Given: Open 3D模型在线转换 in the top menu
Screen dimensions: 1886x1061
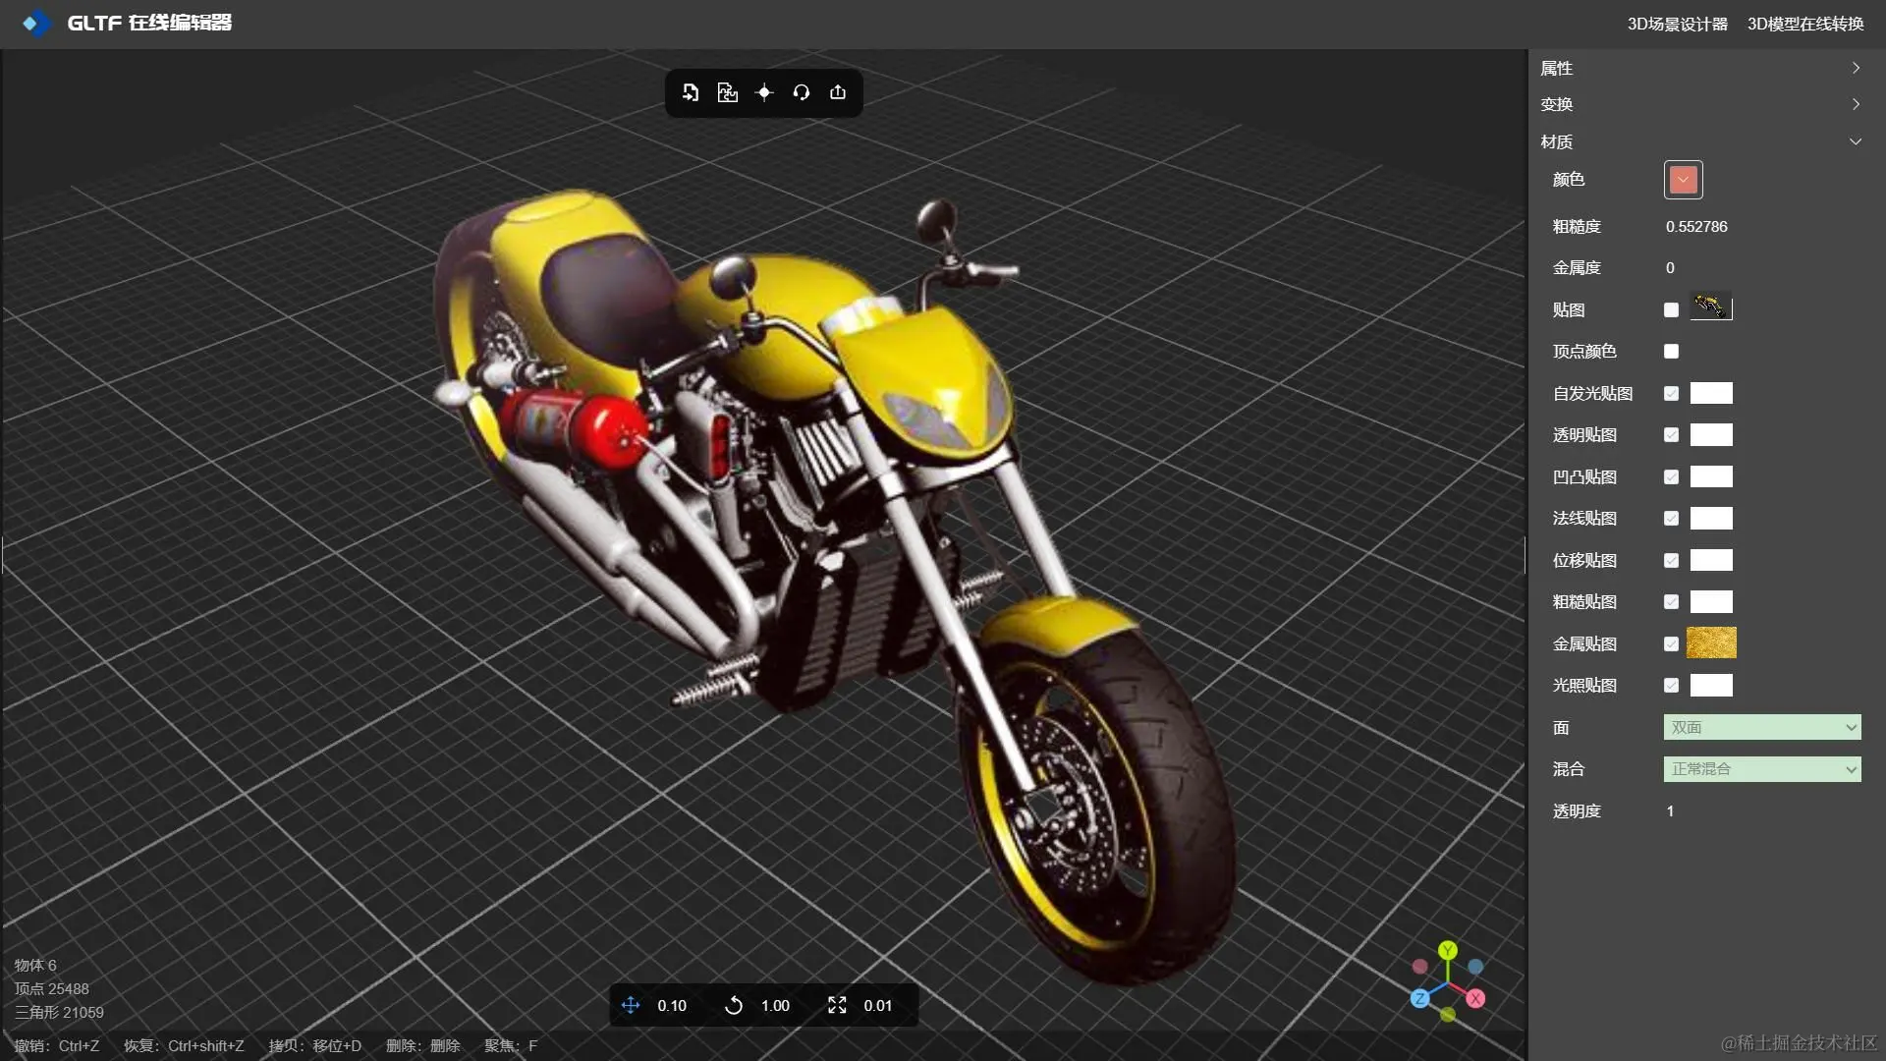Looking at the screenshot, I should [x=1804, y=24].
